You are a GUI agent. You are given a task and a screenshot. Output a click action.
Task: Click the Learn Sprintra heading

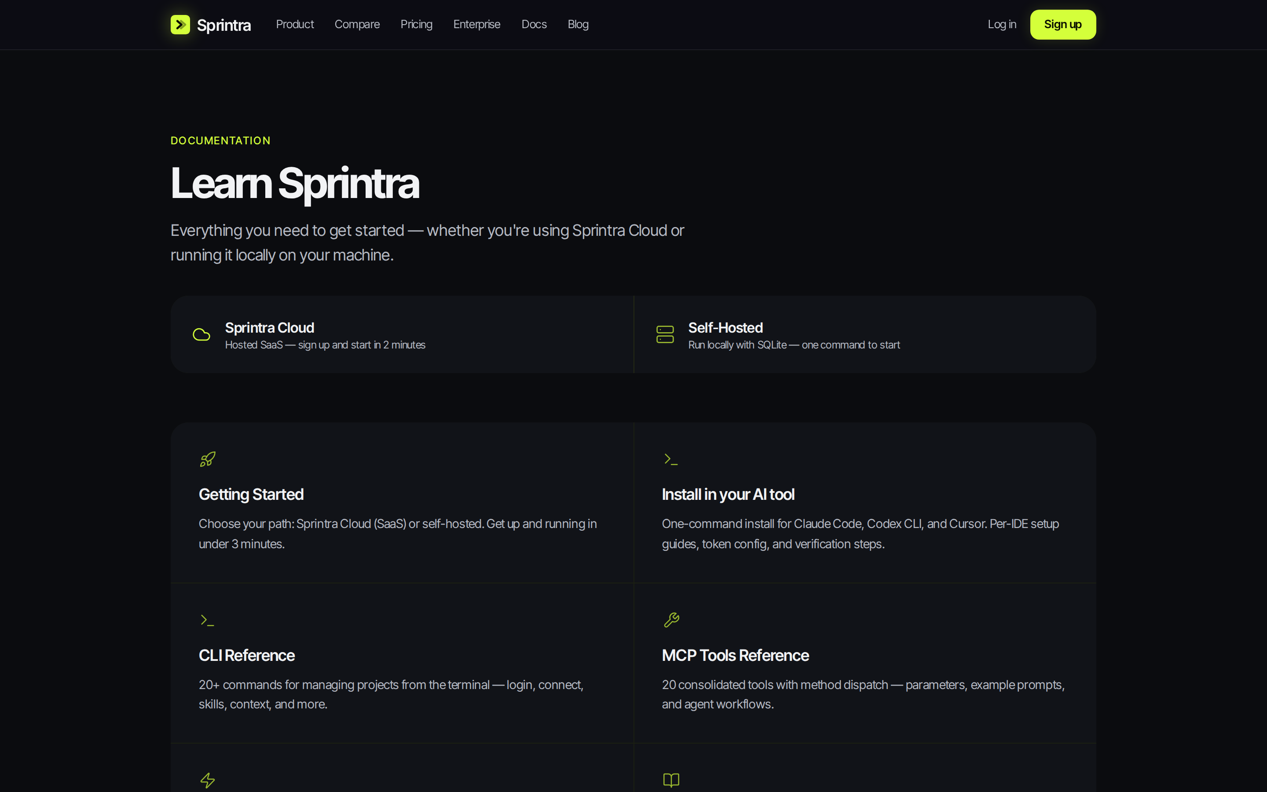[295, 184]
